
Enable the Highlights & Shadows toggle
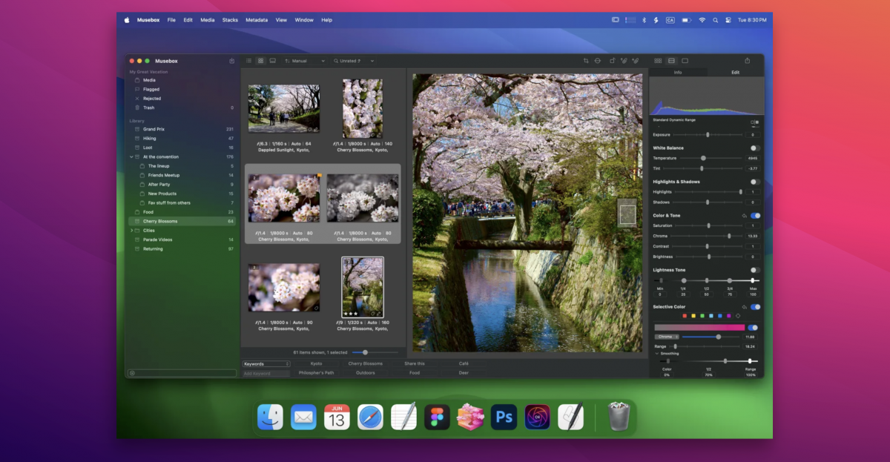(x=754, y=182)
